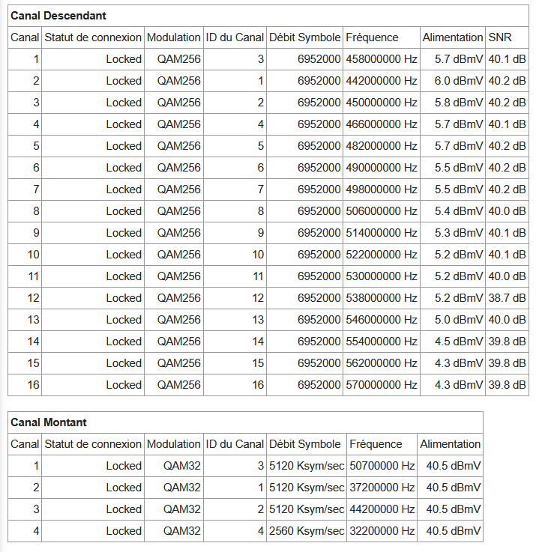This screenshot has width=548, height=552.
Task: Select downstream frequency 570000000 Hz
Action: [382, 385]
